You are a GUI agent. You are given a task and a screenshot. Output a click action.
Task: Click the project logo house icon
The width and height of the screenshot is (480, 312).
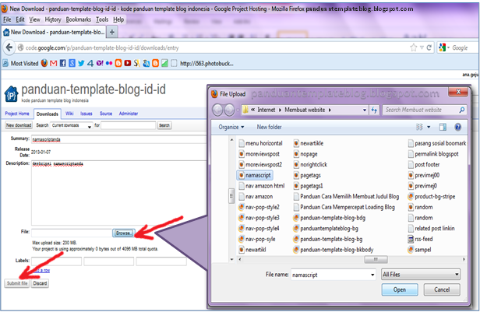pyautogui.click(x=12, y=94)
